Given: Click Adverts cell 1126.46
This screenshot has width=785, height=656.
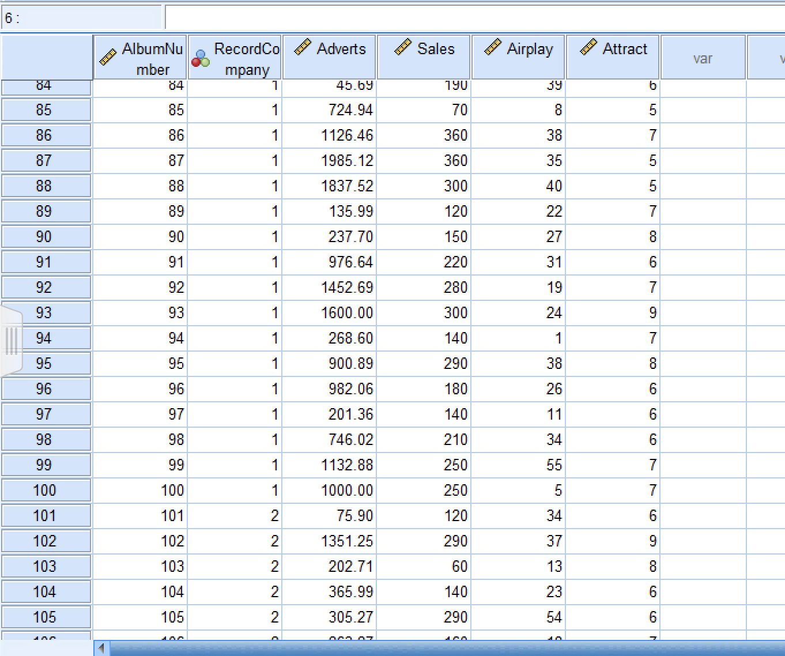Looking at the screenshot, I should [329, 135].
